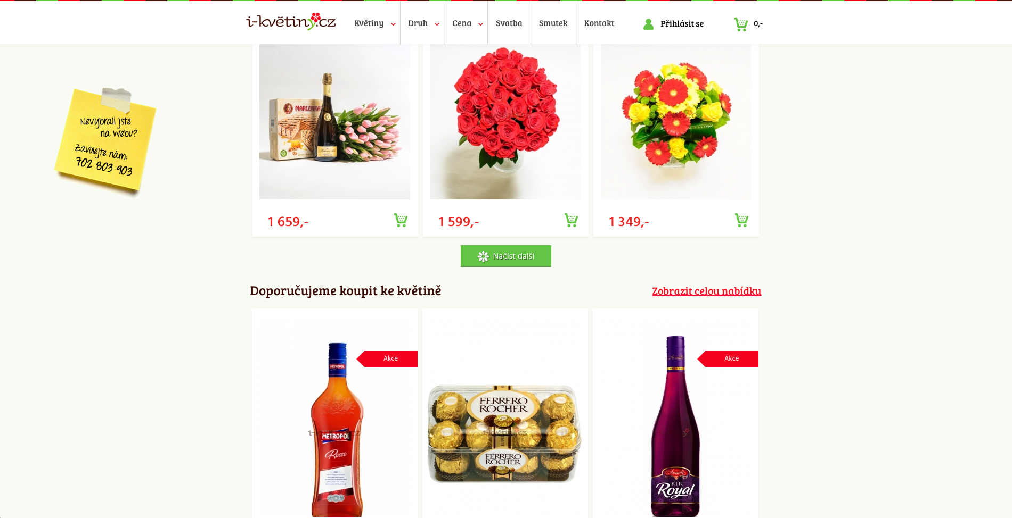Add the 1 599,- red roses to cart
This screenshot has height=518, width=1012.
pos(571,220)
